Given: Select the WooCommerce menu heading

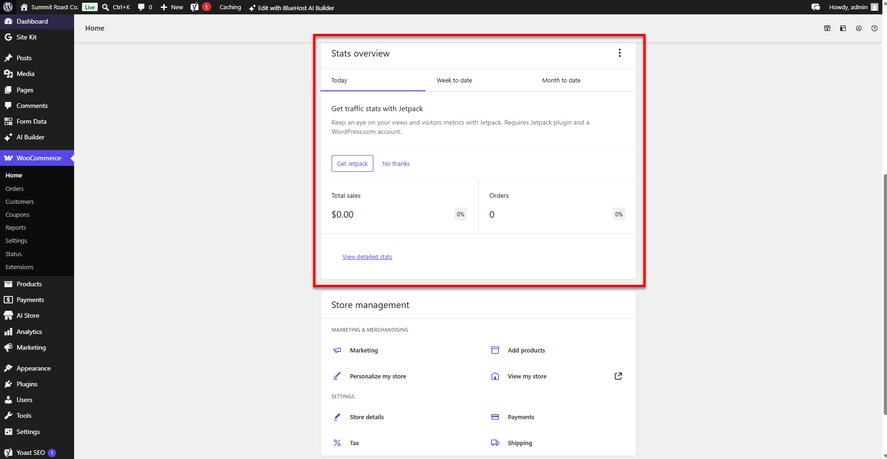Looking at the screenshot, I should point(37,158).
